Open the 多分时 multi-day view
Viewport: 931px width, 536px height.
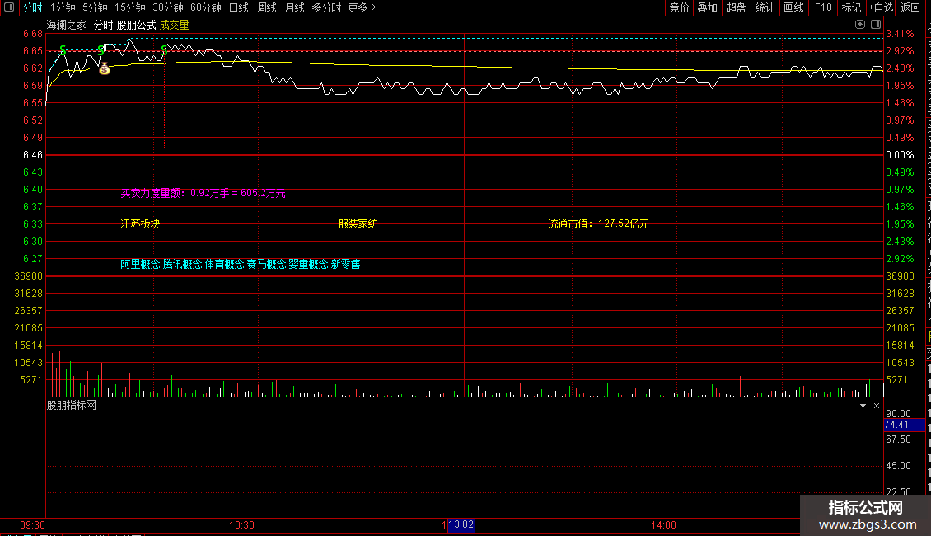coord(326,7)
